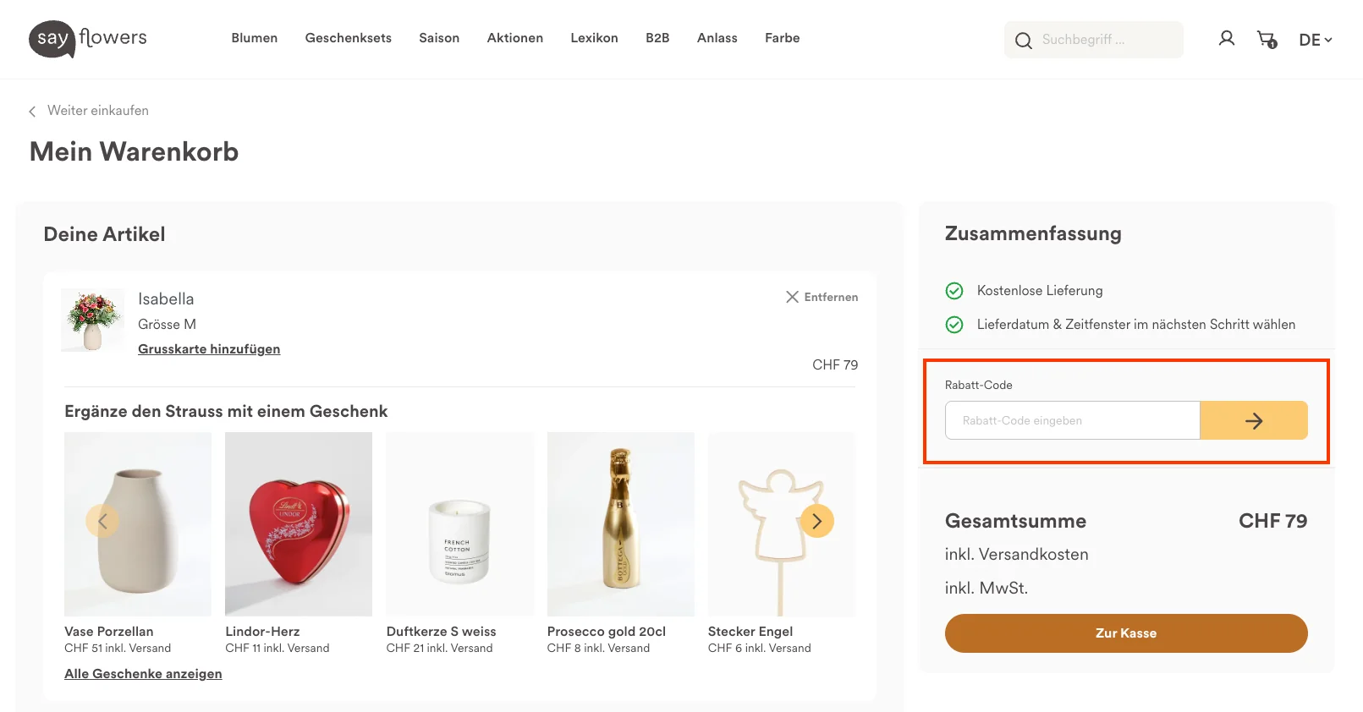The width and height of the screenshot is (1363, 712).
Task: Open the shopping cart icon
Action: pyautogui.click(x=1267, y=39)
